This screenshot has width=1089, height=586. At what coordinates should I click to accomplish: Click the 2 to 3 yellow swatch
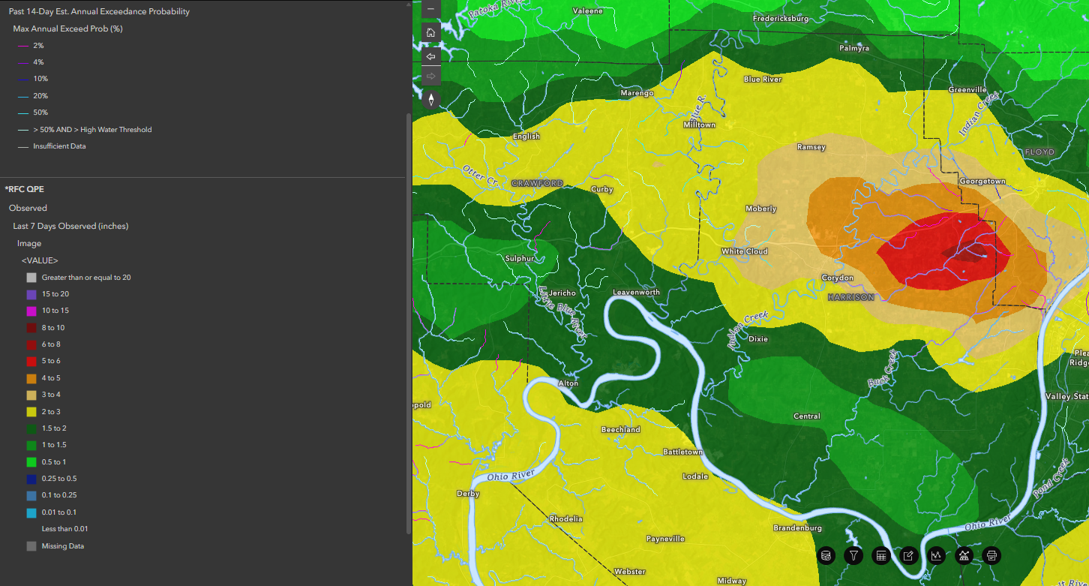coord(31,412)
